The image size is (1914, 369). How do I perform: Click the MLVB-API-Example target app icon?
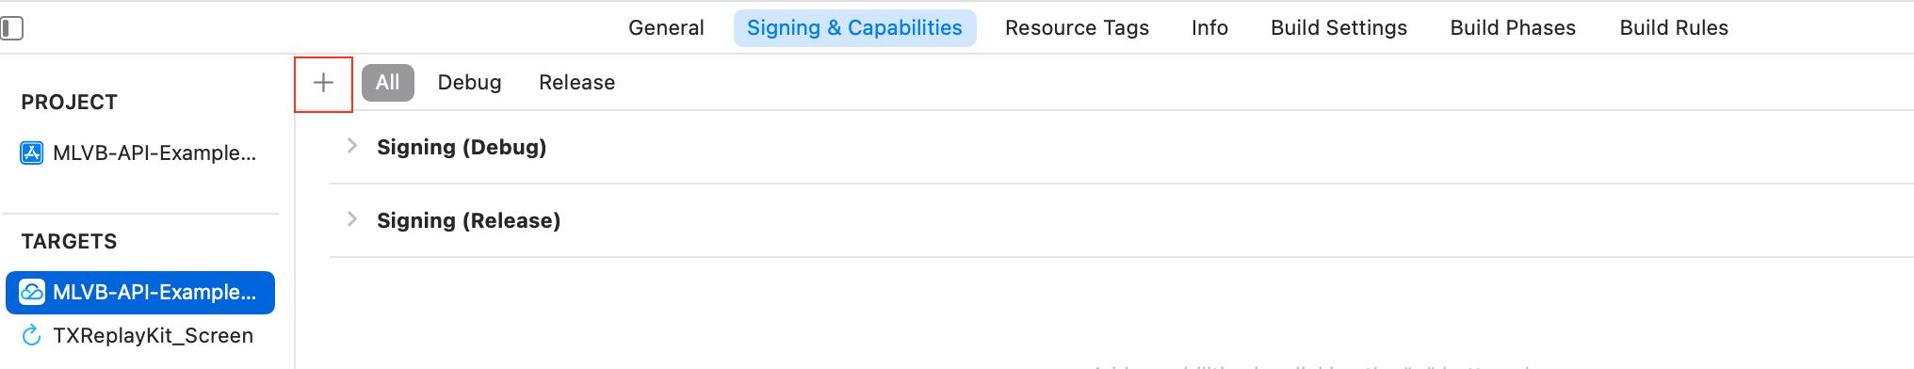(32, 293)
